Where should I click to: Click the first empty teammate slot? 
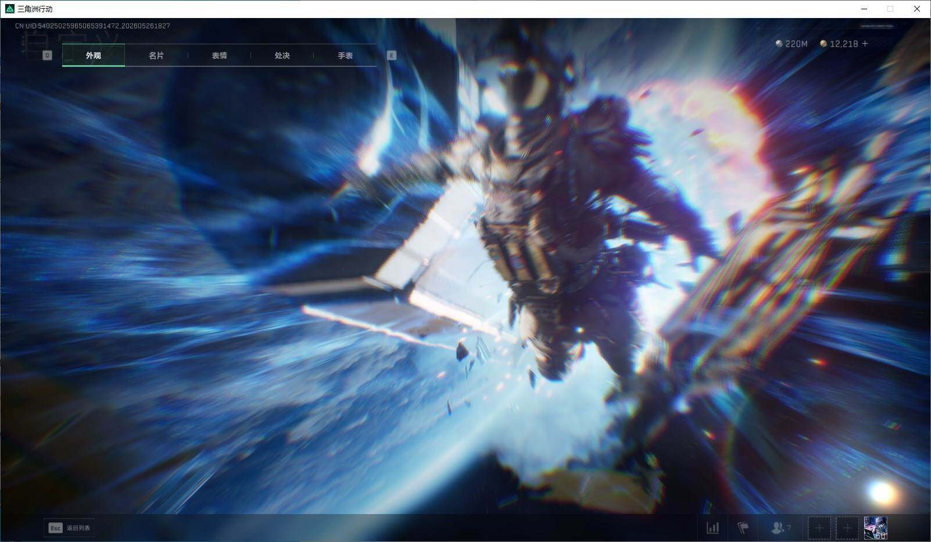[x=819, y=528]
